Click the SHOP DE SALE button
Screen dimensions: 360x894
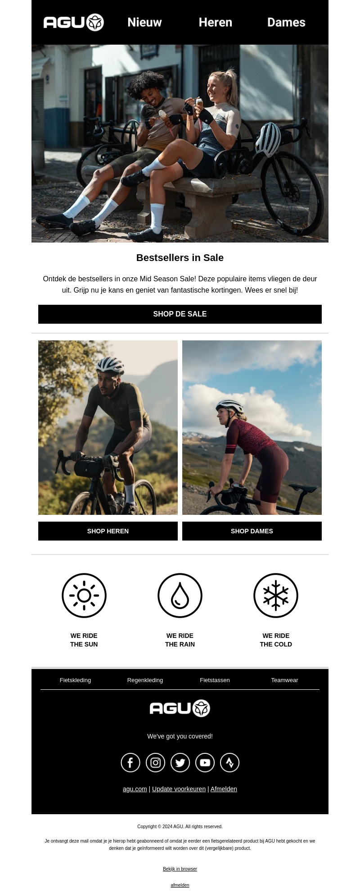click(180, 314)
